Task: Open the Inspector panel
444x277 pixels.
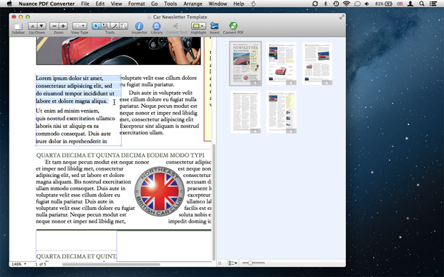Action: click(139, 26)
